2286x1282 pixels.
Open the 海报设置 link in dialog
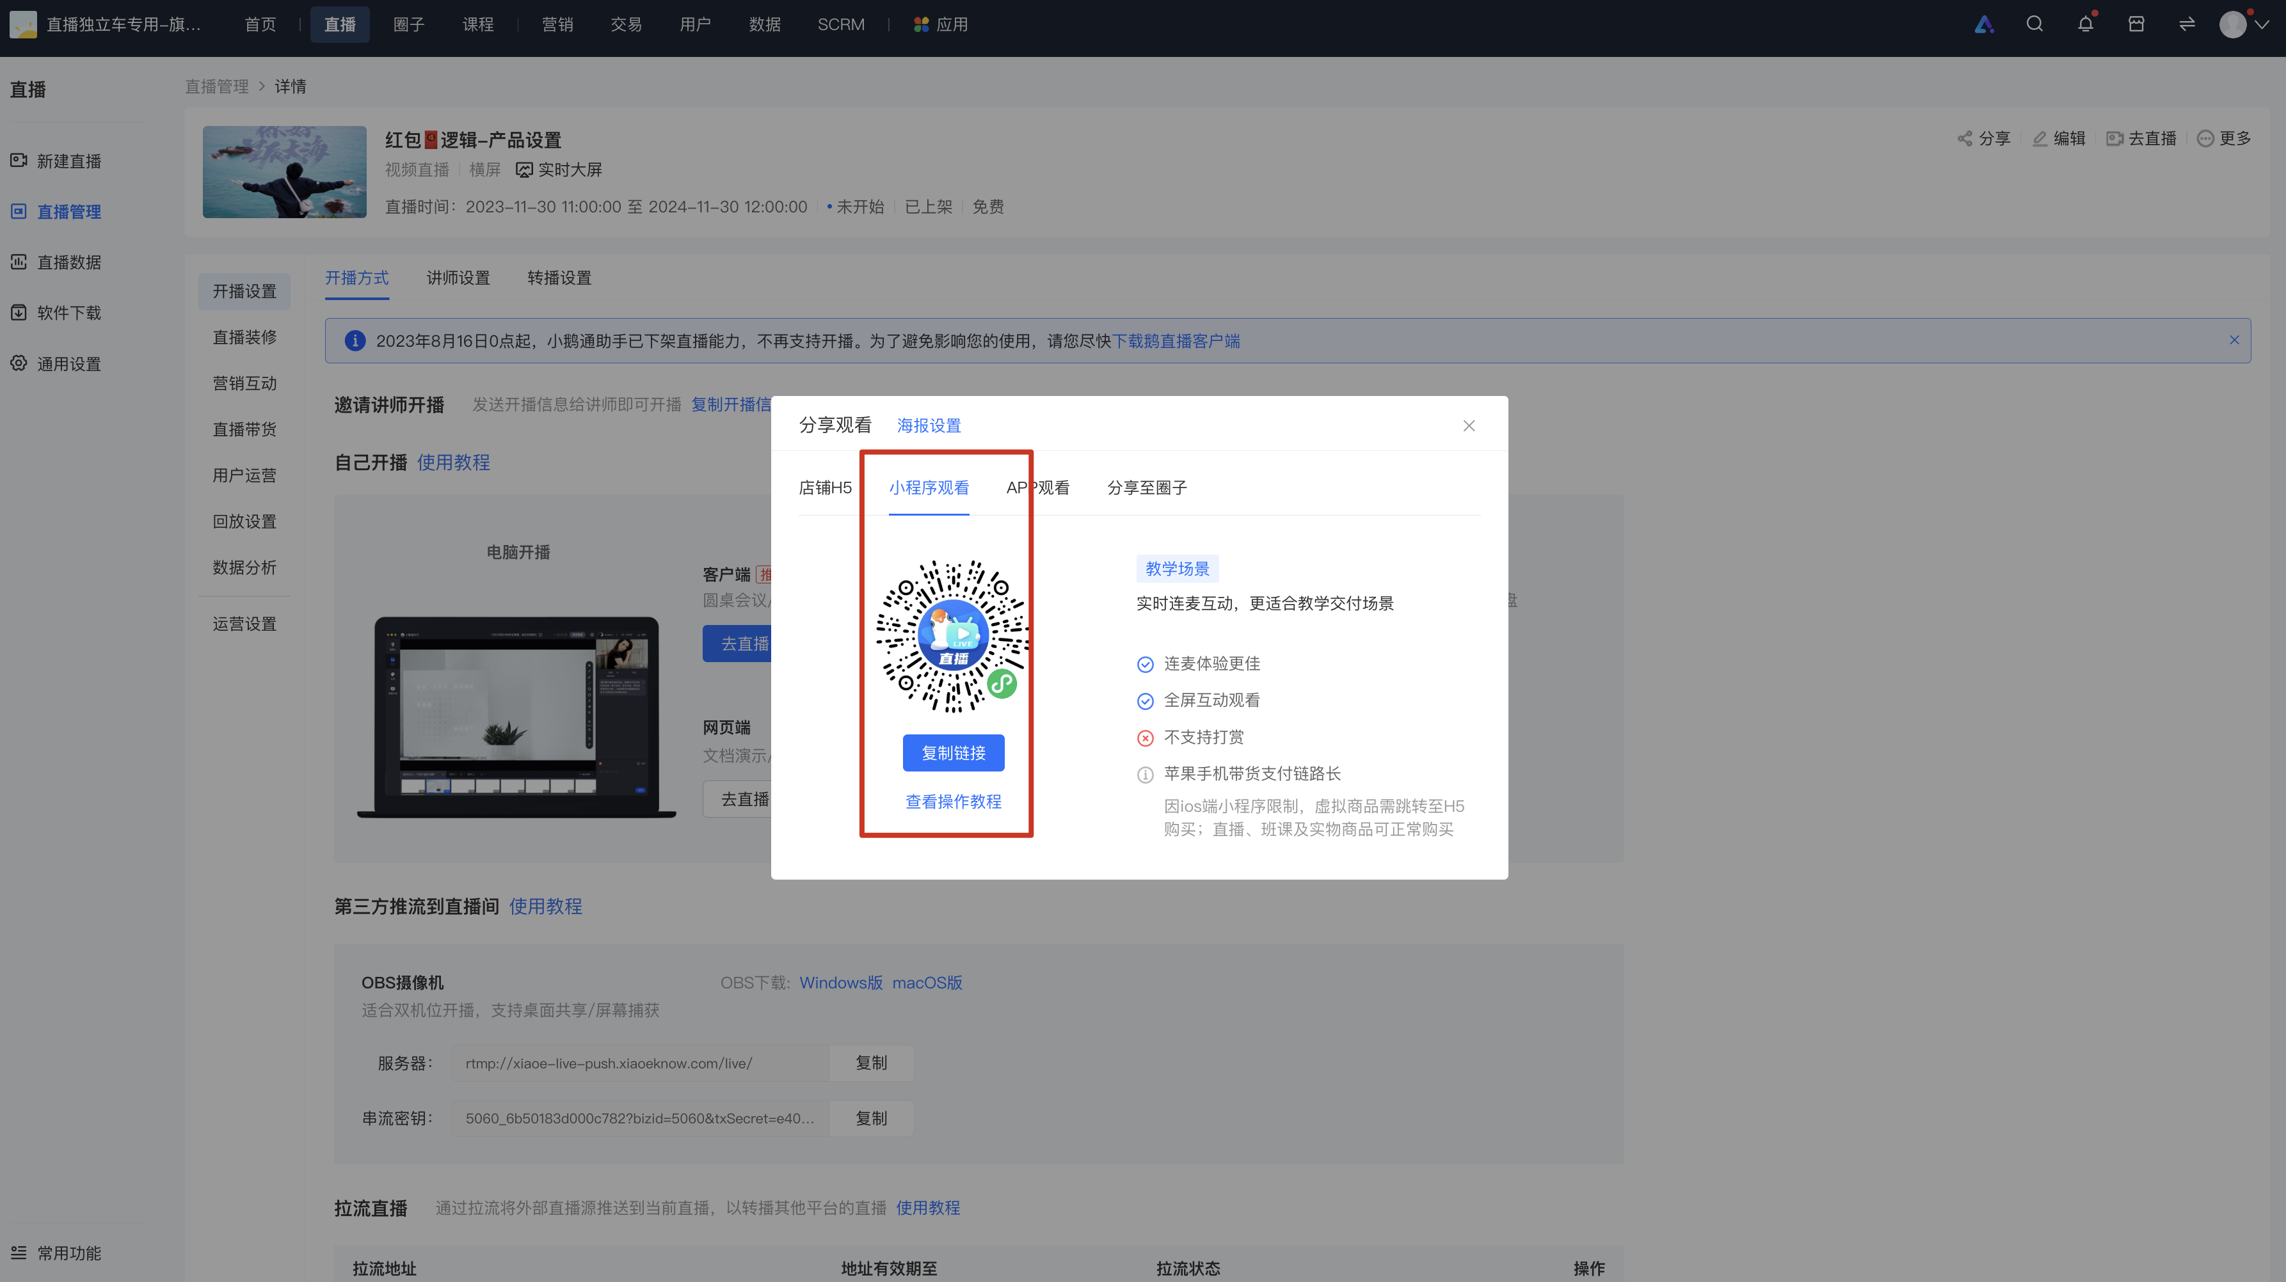(928, 426)
